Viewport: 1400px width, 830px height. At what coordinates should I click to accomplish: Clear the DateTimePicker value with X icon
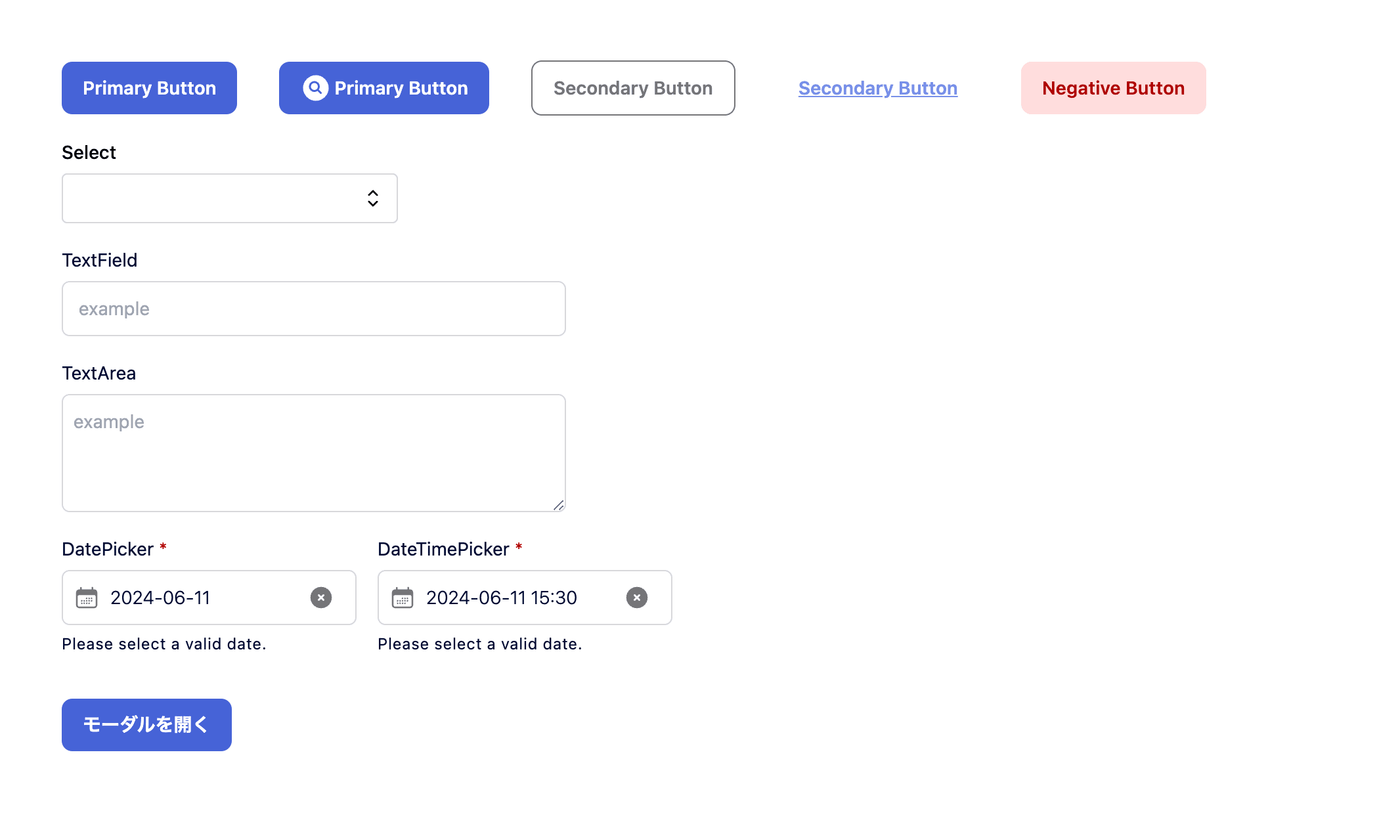(636, 597)
